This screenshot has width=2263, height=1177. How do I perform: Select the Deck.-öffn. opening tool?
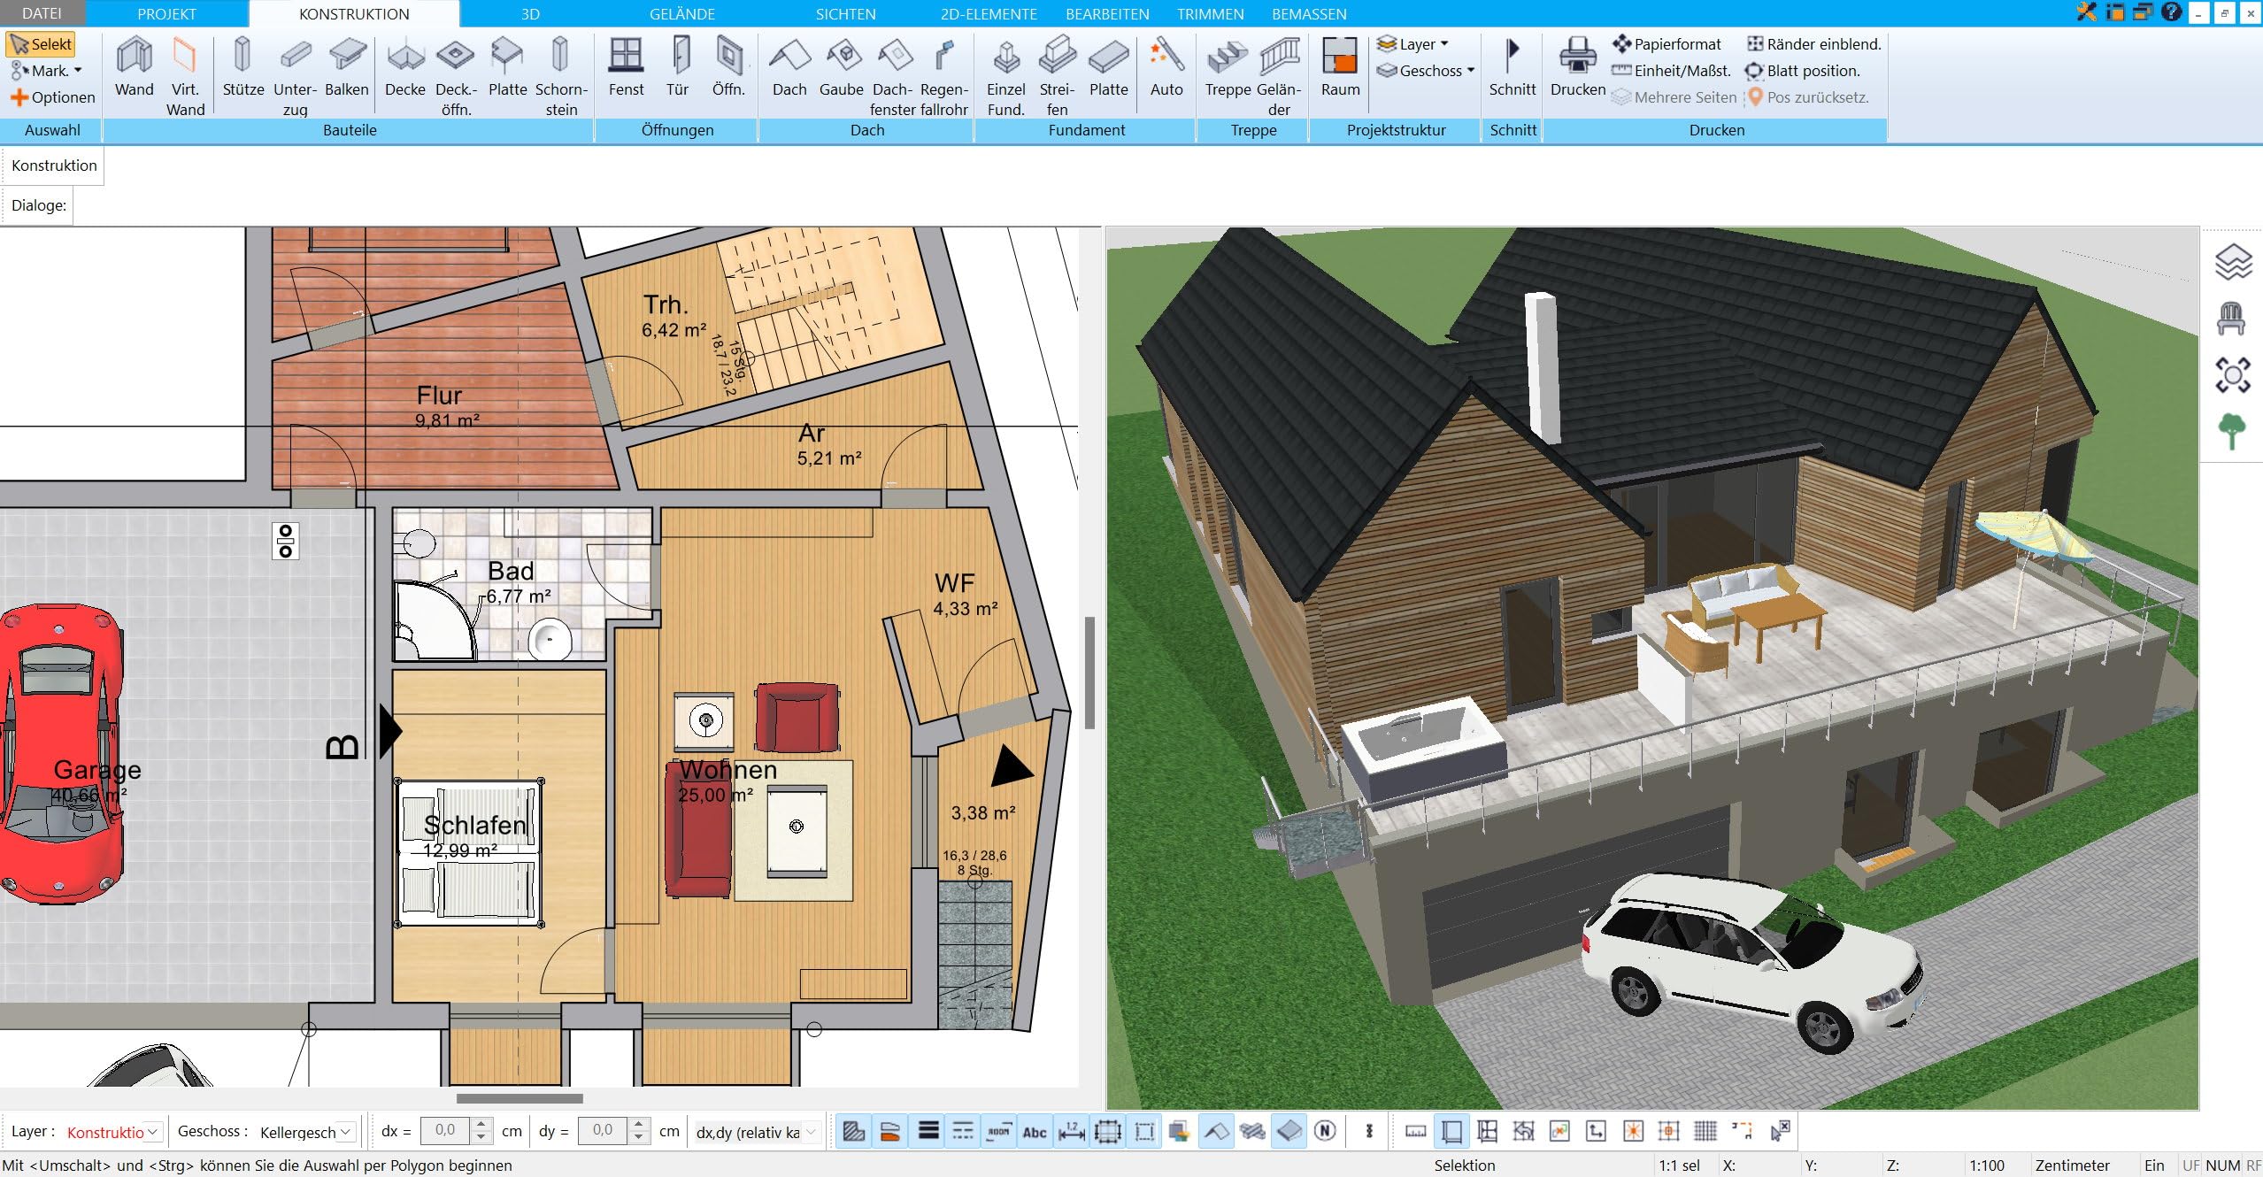pos(456,77)
